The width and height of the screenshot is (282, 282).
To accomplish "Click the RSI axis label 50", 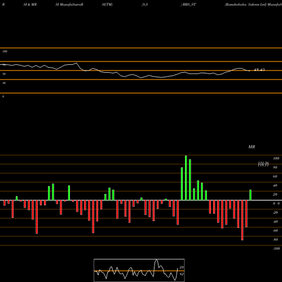I will (x=4, y=74).
